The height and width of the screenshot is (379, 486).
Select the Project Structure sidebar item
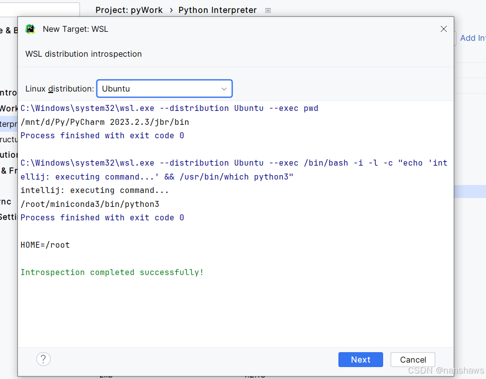pos(9,139)
